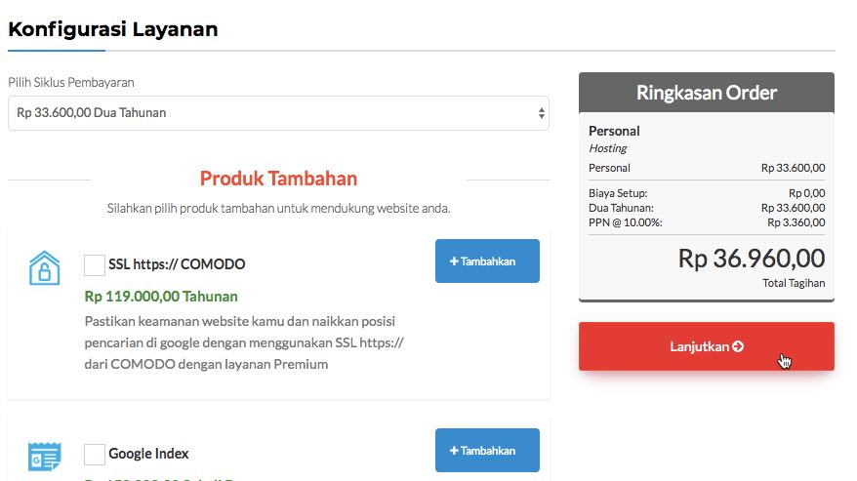Screen dimensions: 857x481
Task: Click the SSL https:// COMODO product title
Action: [177, 264]
